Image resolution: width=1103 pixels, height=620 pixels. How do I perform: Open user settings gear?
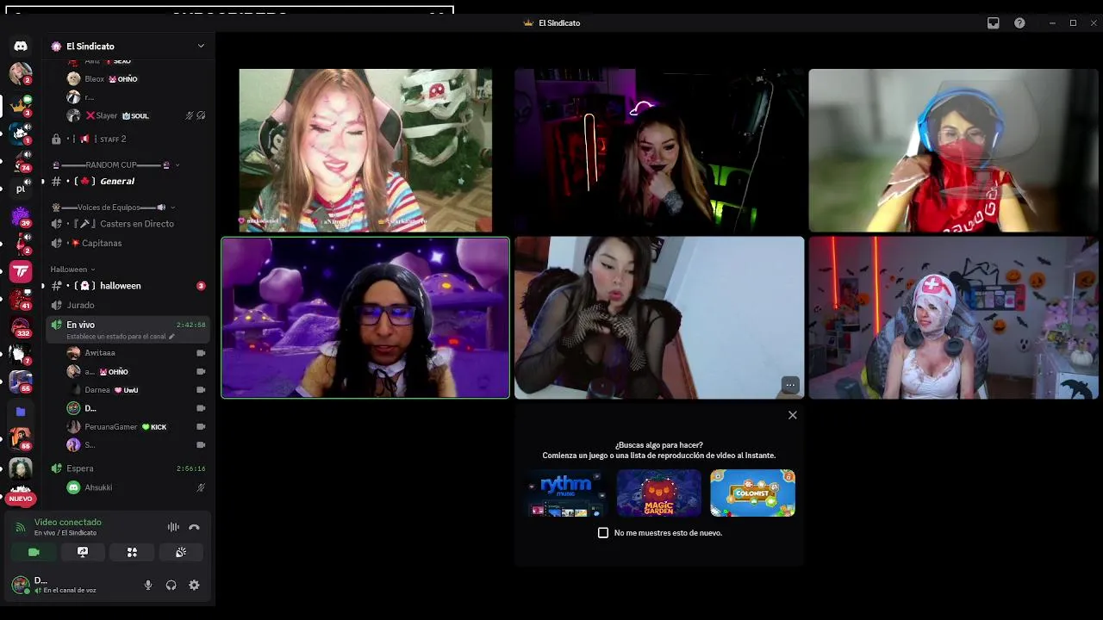(x=194, y=585)
